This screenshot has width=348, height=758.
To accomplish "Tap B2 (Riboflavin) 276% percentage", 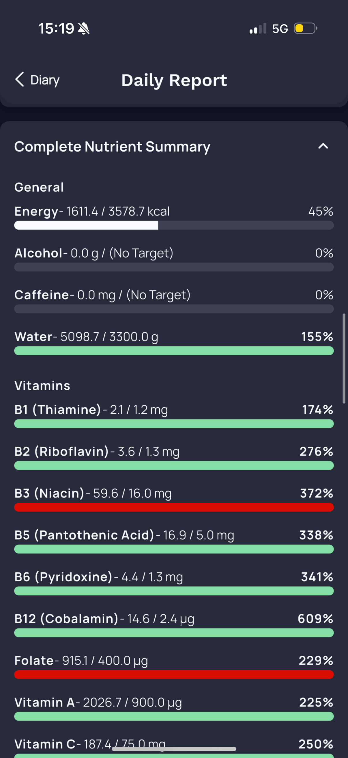I will (316, 451).
